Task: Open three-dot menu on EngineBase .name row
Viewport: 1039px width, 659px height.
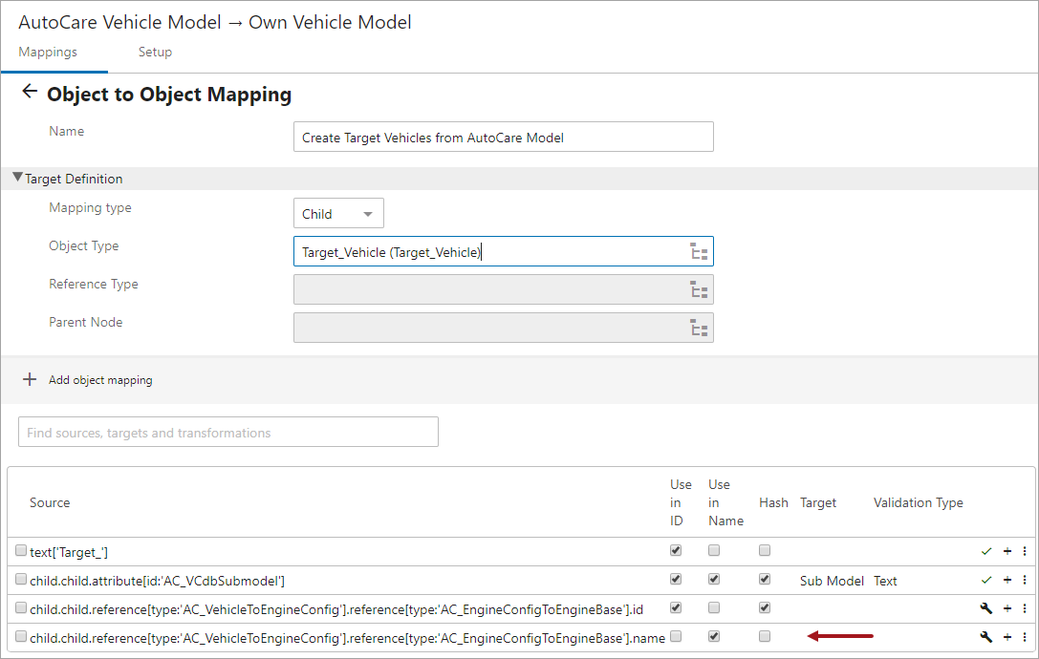Action: coord(1025,637)
